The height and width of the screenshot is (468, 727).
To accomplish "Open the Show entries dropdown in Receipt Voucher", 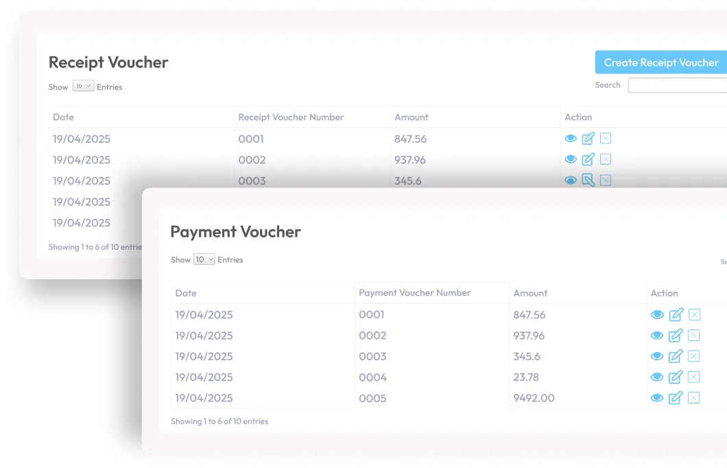I will [82, 86].
